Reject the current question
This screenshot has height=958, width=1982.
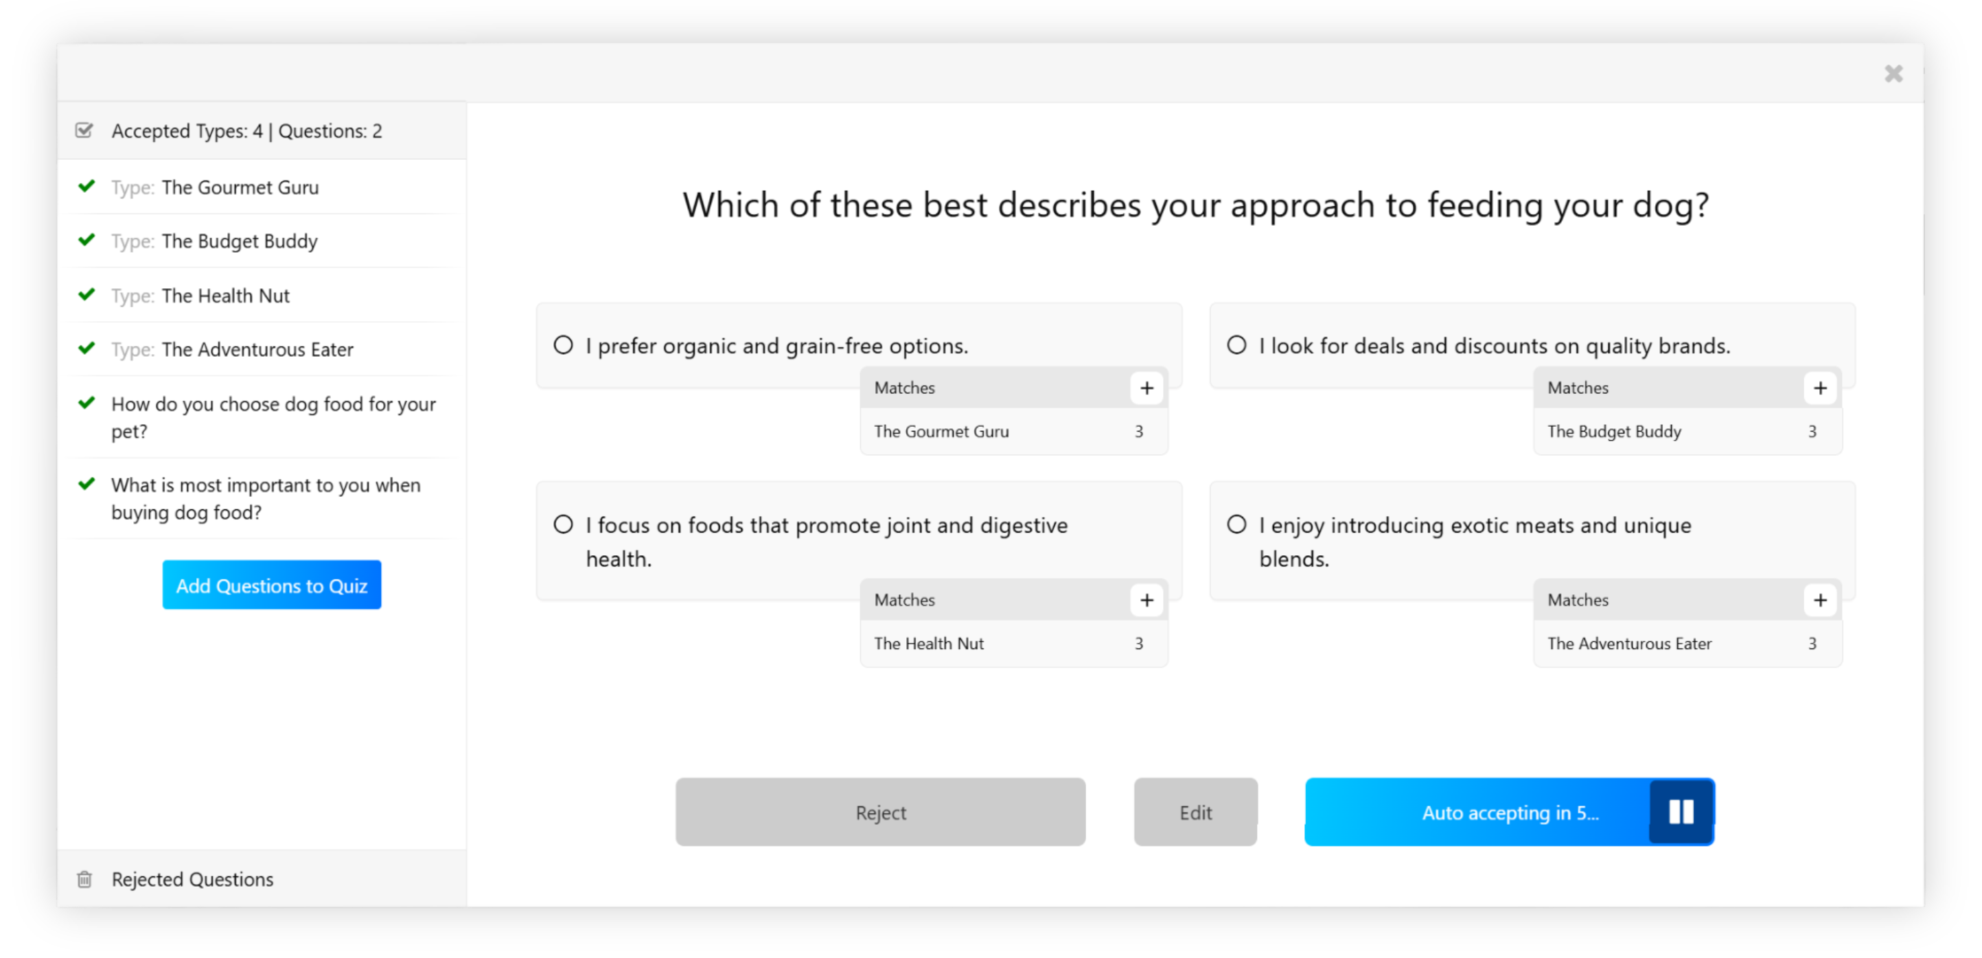coord(880,812)
